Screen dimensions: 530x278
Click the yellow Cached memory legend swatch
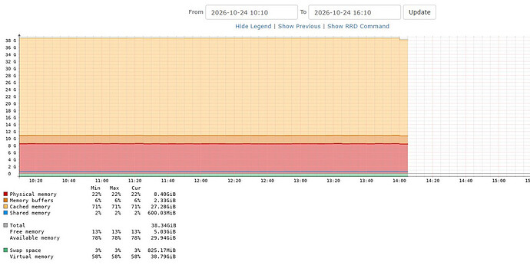coord(5,207)
